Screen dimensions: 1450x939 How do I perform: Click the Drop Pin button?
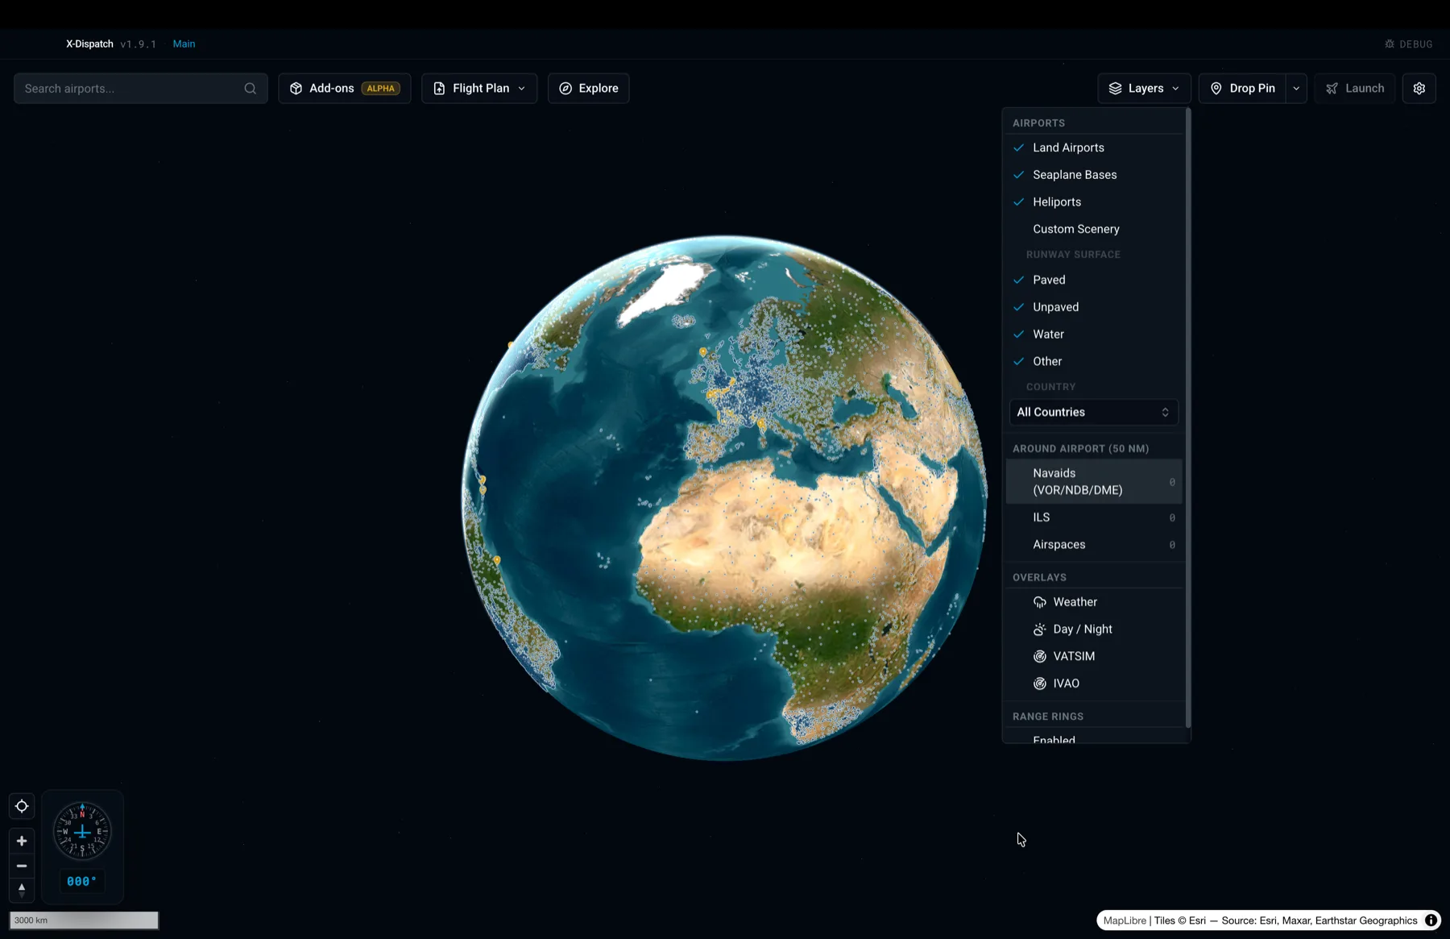click(x=1242, y=89)
